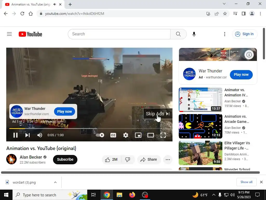Open Elite Villager Vs Pillager Life thumbnail
The height and width of the screenshot is (200, 266).
coord(200,153)
